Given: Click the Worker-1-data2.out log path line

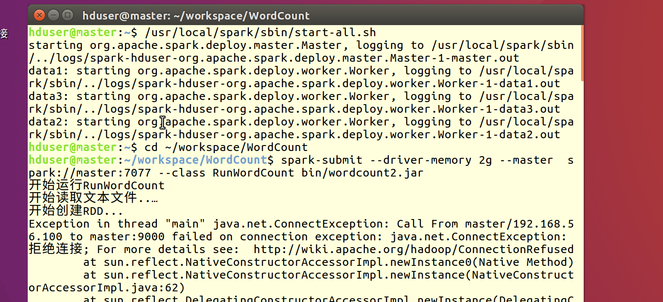Looking at the screenshot, I should click(x=295, y=134).
